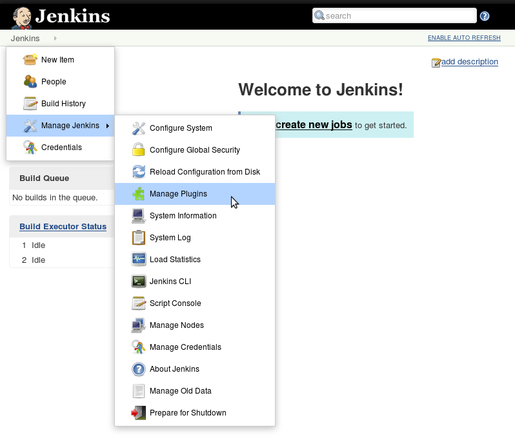The image size is (515, 440).
Task: Open Configure Global Security
Action: [x=195, y=150]
